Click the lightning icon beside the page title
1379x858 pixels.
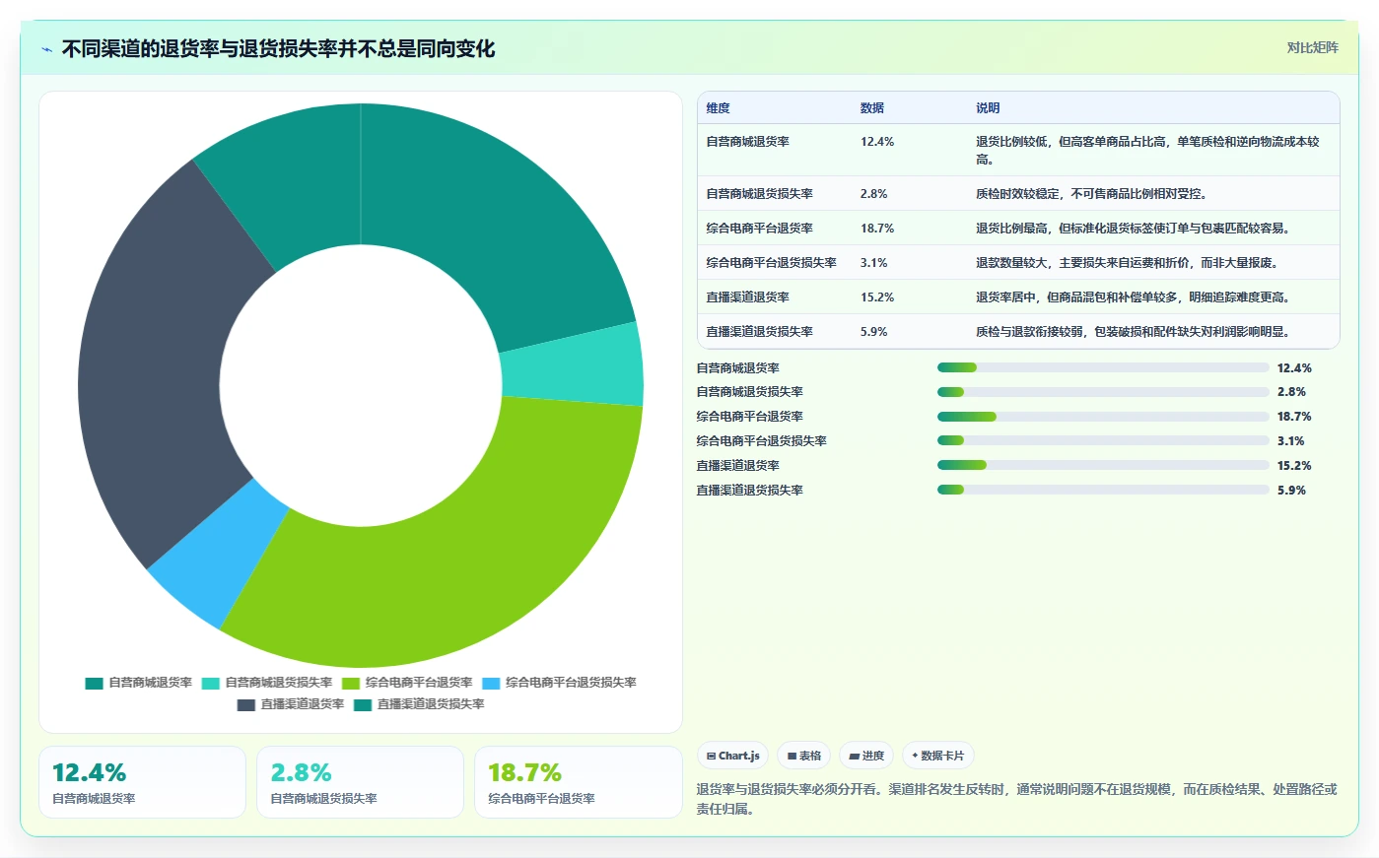click(x=46, y=49)
